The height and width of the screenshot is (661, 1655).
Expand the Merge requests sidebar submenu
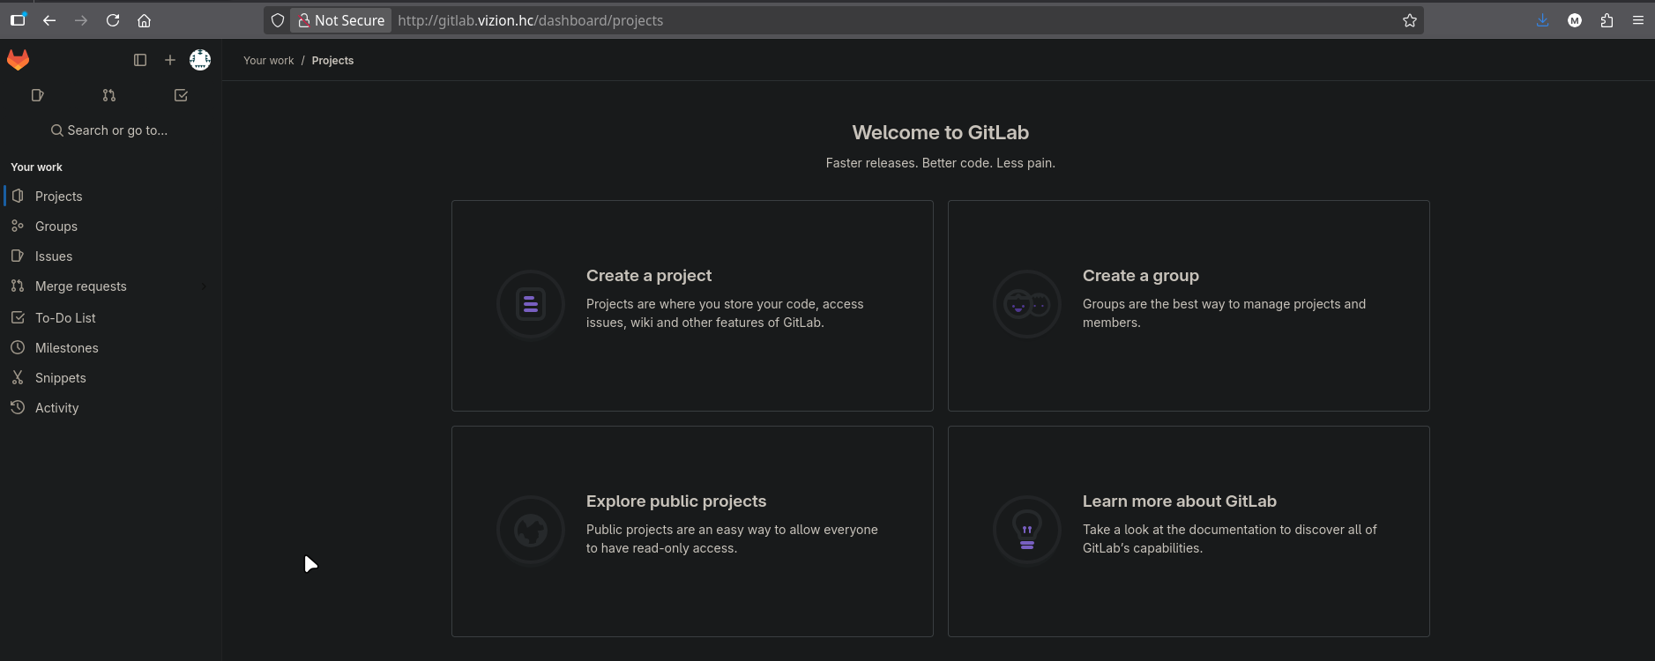pos(204,286)
